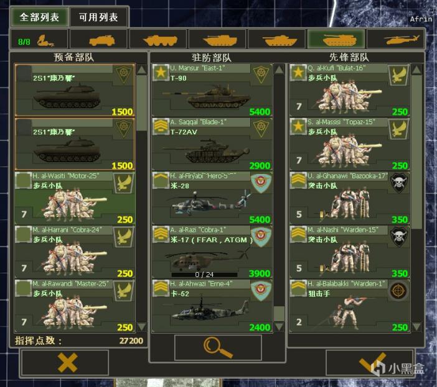Image resolution: width=437 pixels, height=387 pixels.
Task: Click the 驻防部队 scrollbar thumb
Action: coord(279,314)
